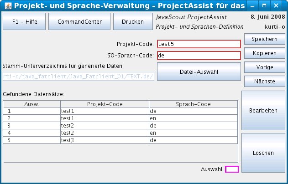288x184 pixels.
Task: Click the Java icon in title bar
Action: pyautogui.click(x=6, y=6)
